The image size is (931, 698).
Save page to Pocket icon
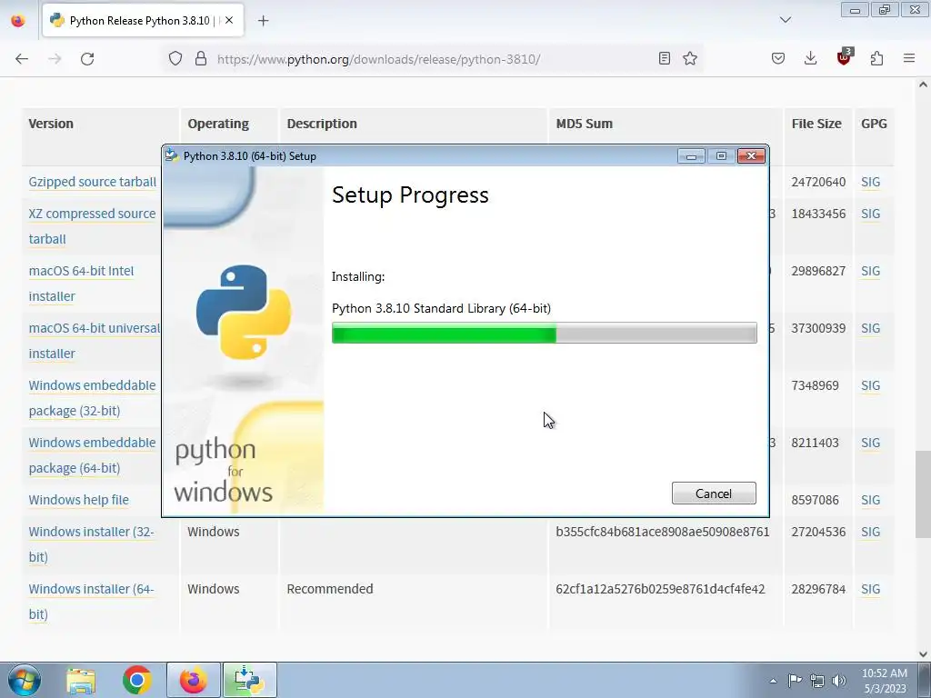pyautogui.click(x=778, y=58)
